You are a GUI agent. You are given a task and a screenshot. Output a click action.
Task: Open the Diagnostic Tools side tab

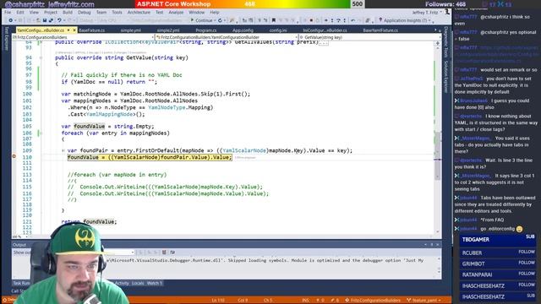pos(446,41)
